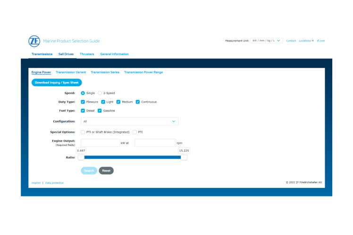Click the Engine Output kW input field
The height and width of the screenshot is (235, 353).
pos(100,143)
